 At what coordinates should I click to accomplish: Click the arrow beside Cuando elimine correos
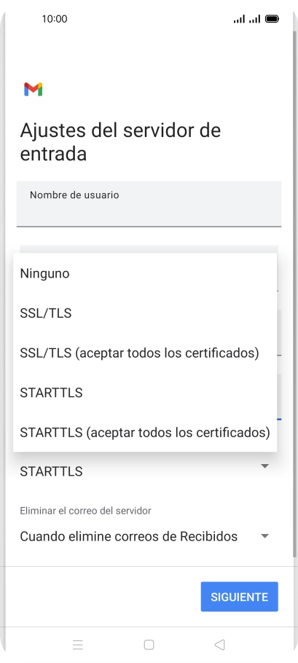[x=264, y=536]
